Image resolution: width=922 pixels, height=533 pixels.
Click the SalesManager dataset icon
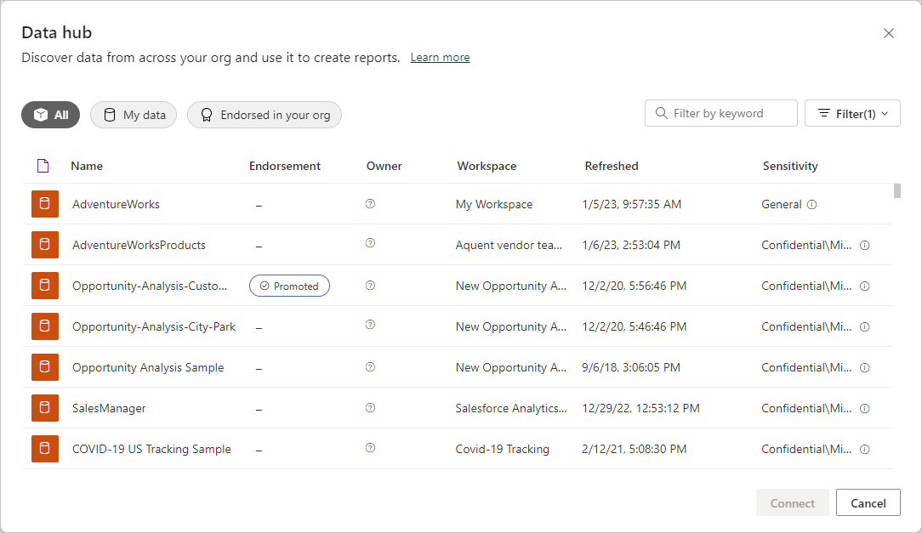coord(45,408)
